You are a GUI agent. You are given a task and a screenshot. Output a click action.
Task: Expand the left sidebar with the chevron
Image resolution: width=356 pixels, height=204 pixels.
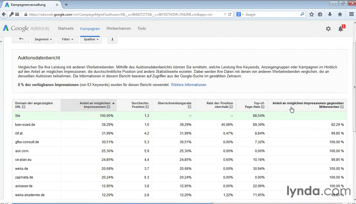(1, 41)
